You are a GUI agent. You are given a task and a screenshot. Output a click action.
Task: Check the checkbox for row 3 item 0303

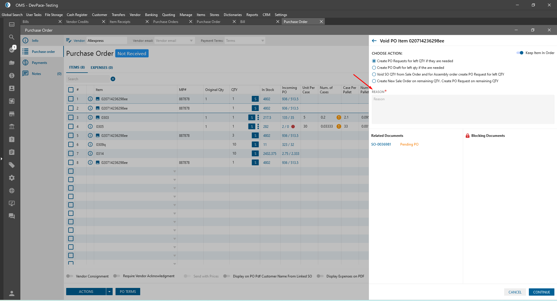(x=71, y=118)
